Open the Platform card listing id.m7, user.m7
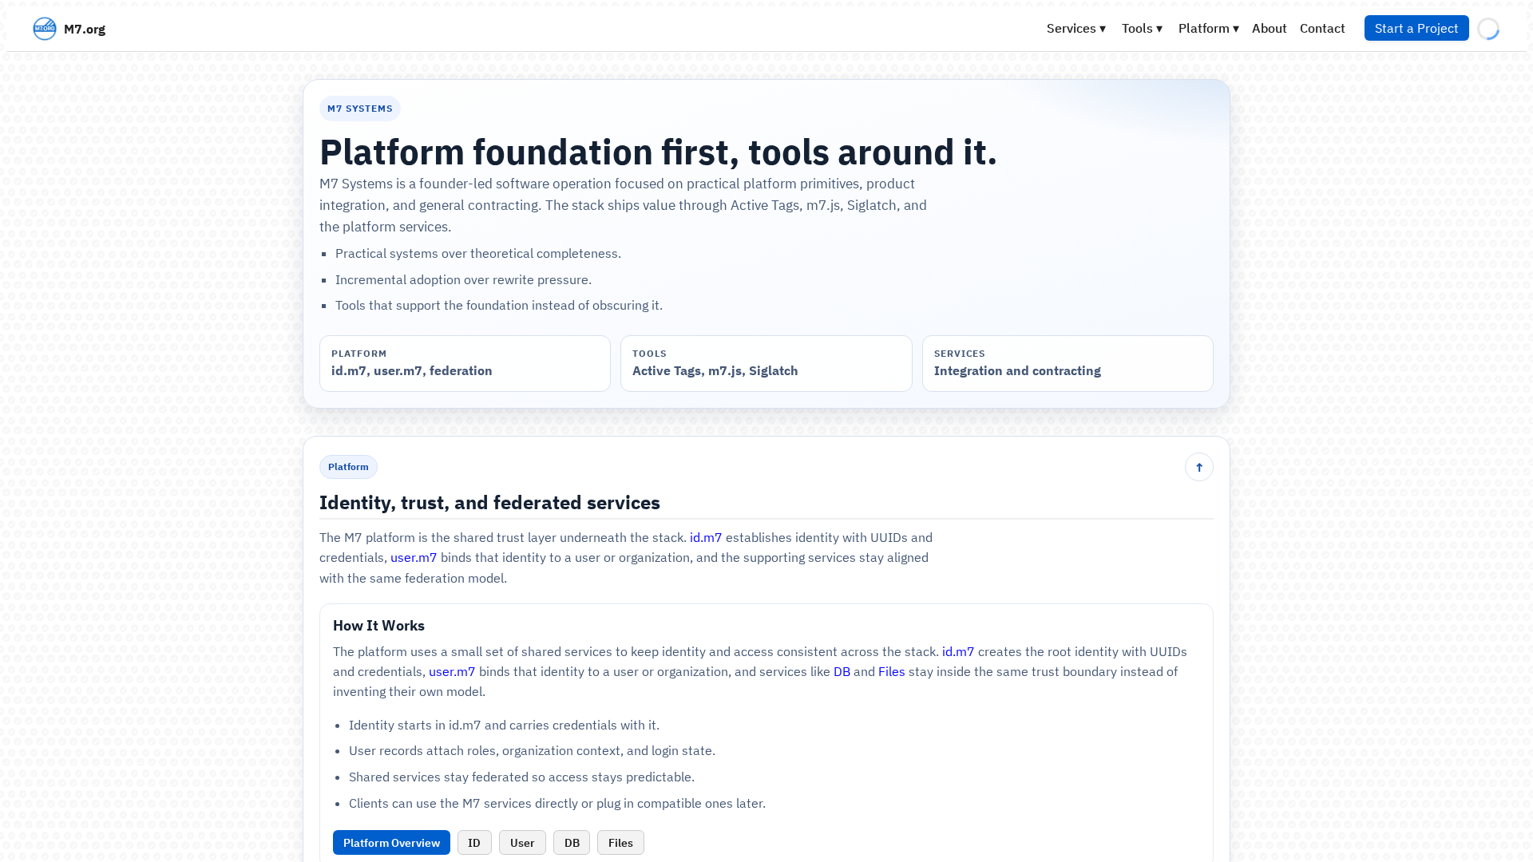This screenshot has width=1533, height=862. pyautogui.click(x=465, y=363)
